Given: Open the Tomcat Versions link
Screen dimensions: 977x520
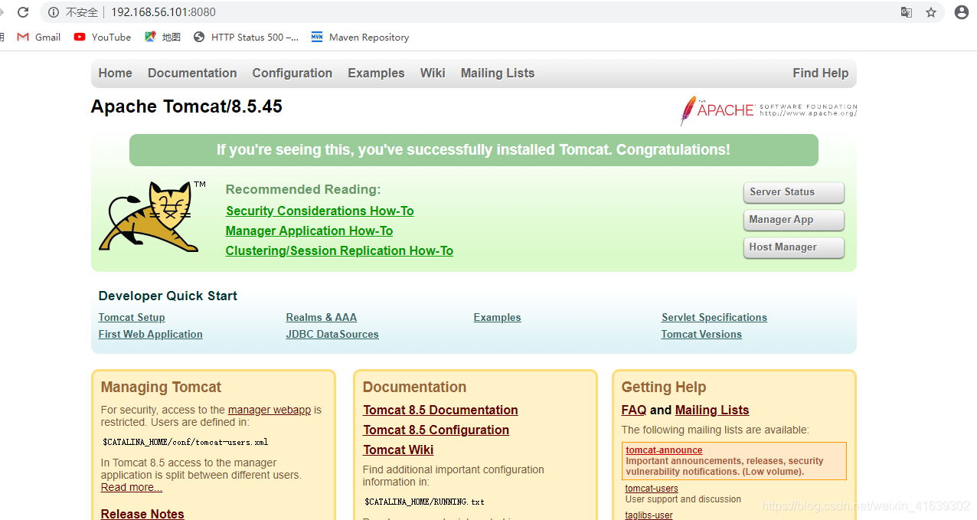Looking at the screenshot, I should pos(701,335).
